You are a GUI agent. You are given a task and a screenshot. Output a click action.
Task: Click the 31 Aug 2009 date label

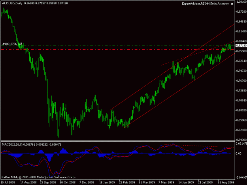point(226,183)
